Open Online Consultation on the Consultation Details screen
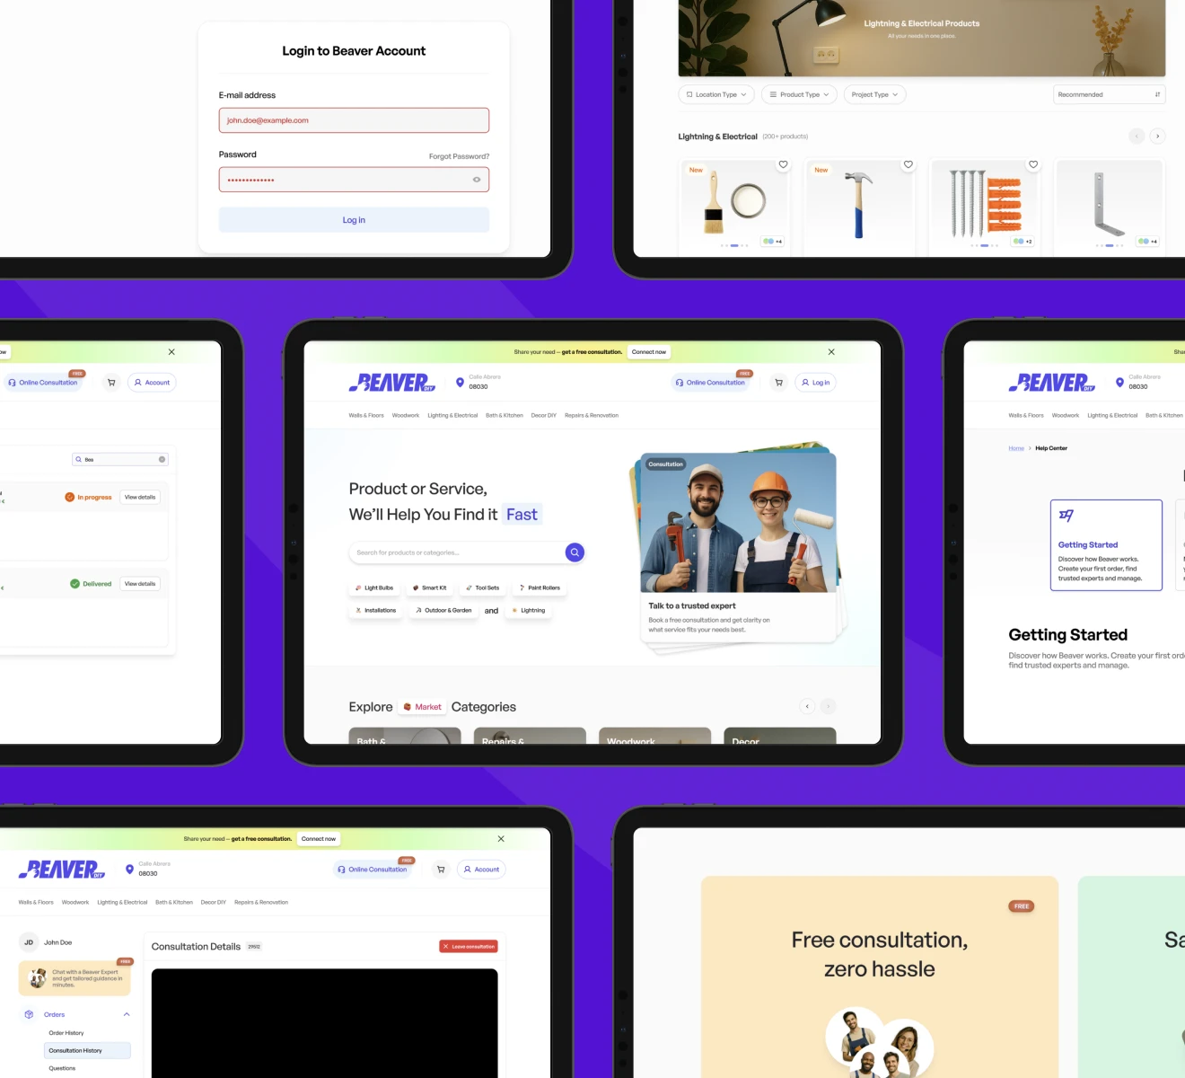The image size is (1185, 1078). coord(373,870)
